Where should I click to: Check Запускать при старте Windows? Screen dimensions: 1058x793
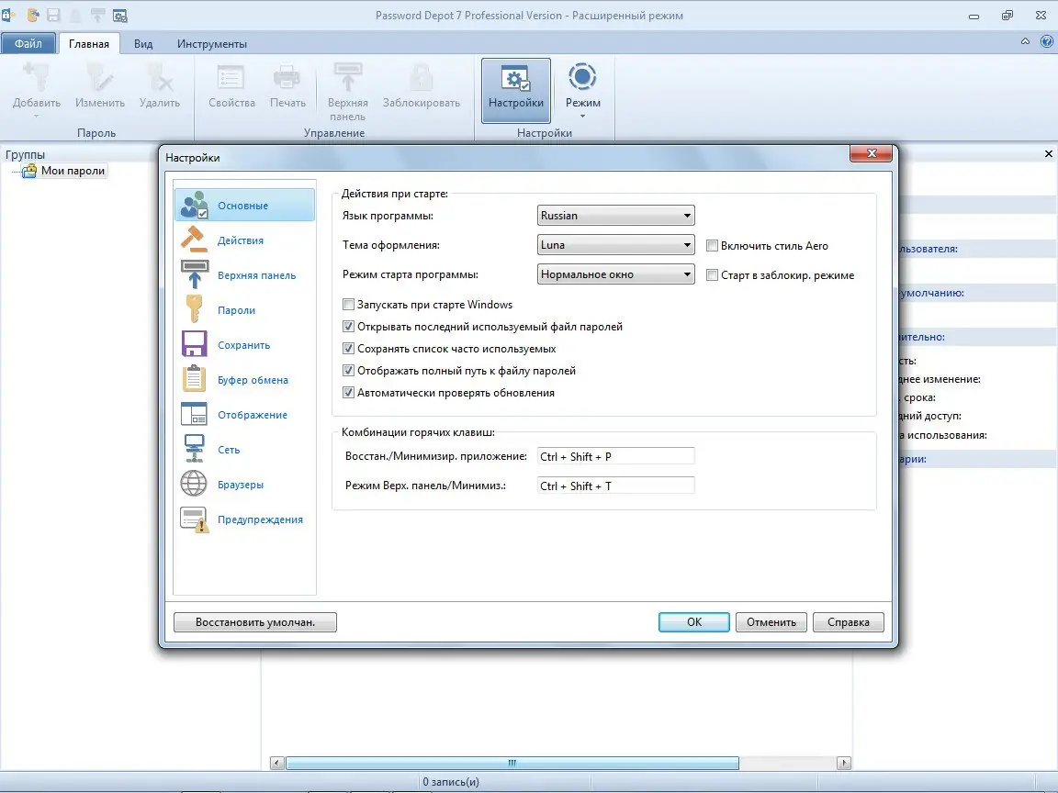click(x=348, y=305)
